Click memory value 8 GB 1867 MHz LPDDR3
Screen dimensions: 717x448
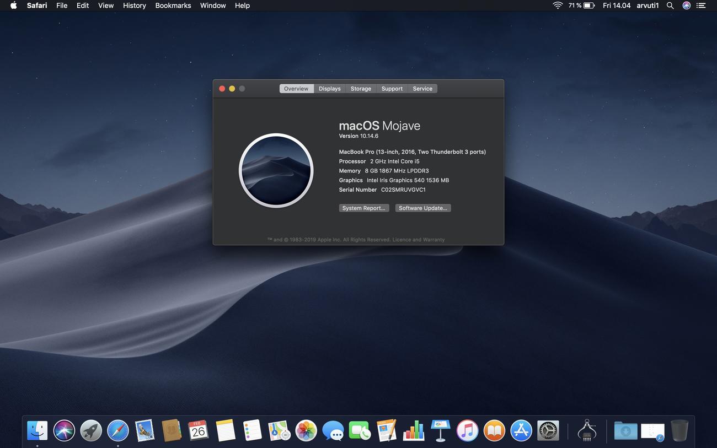pyautogui.click(x=397, y=171)
